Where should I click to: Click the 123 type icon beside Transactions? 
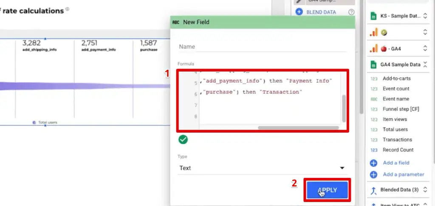click(374, 140)
